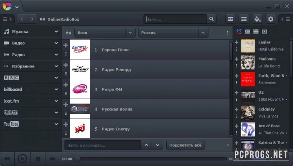
Task: Open options dots for Радио Рекорд
Action: 66,74
